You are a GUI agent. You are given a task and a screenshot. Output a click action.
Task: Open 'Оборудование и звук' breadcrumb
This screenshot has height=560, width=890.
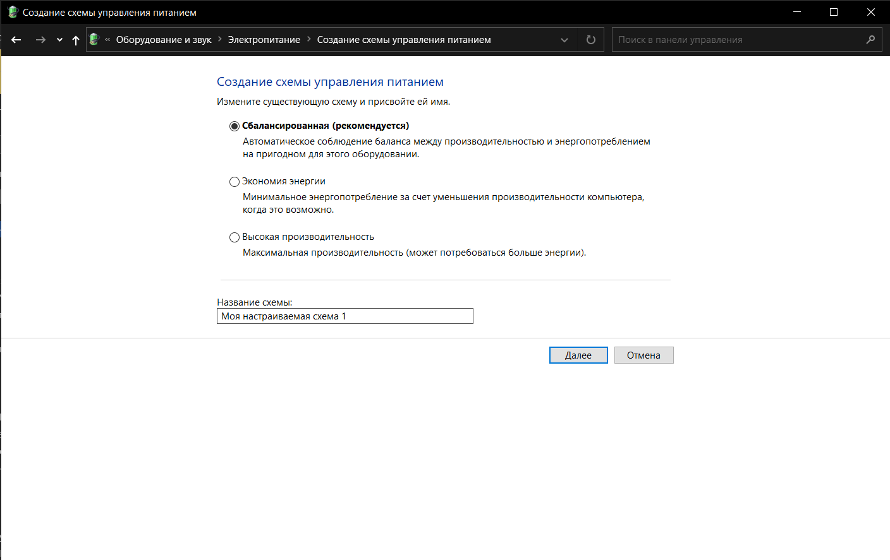[x=164, y=40]
